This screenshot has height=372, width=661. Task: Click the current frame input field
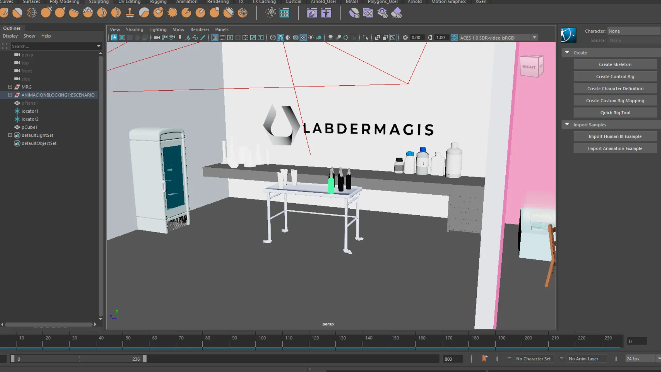click(637, 341)
